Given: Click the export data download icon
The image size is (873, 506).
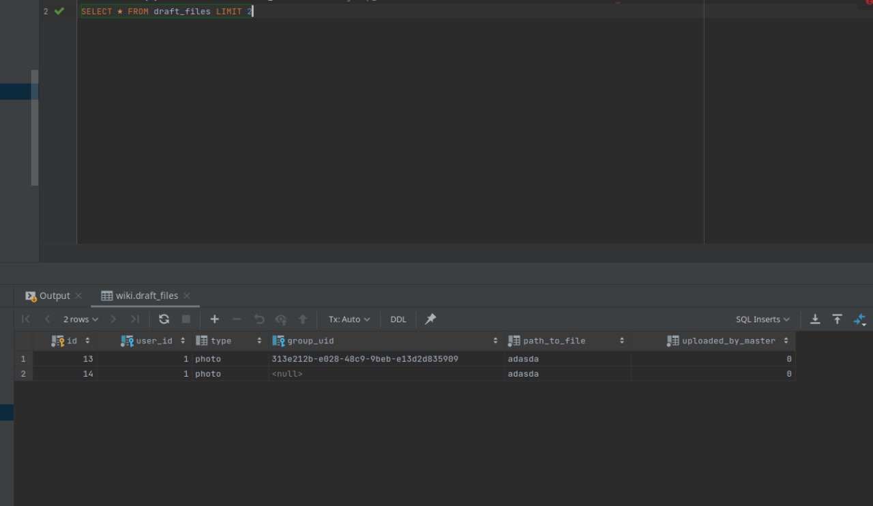Looking at the screenshot, I should point(815,319).
